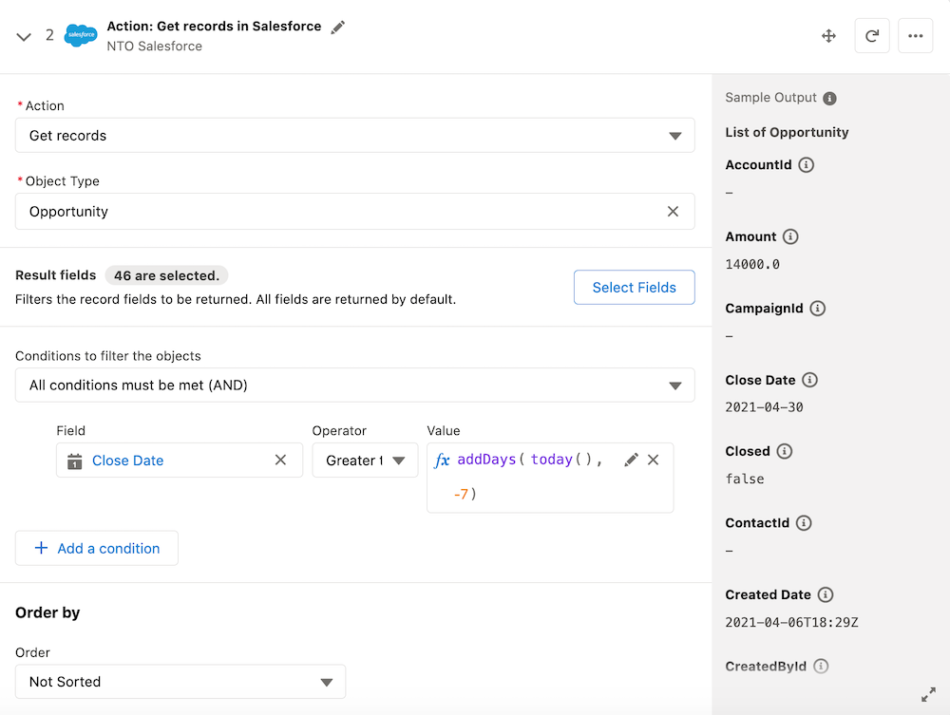Click the NTO Salesforce connection label
The image size is (950, 715).
coord(155,46)
